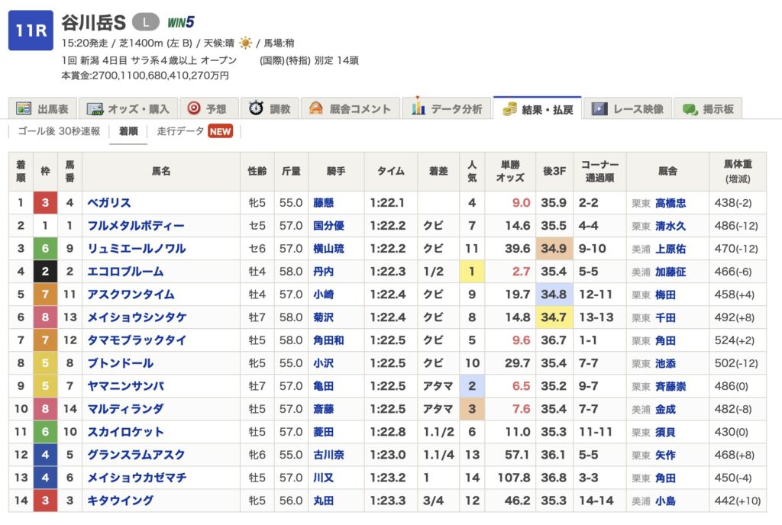Open jockey 国分優 profile
This screenshot has width=782, height=525.
(x=328, y=226)
